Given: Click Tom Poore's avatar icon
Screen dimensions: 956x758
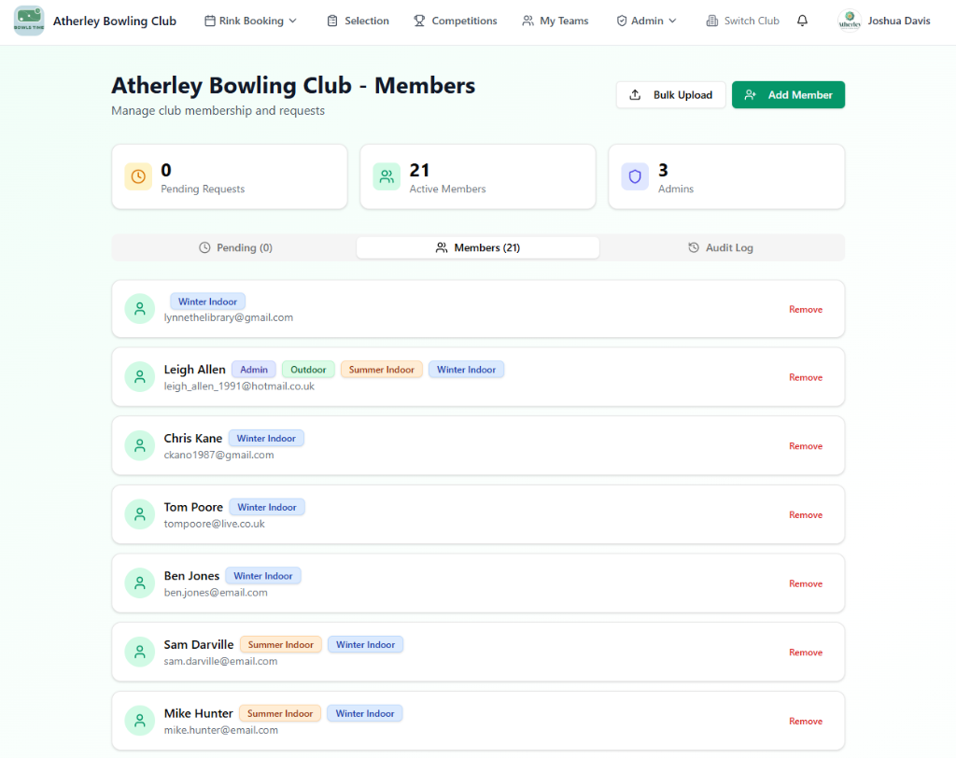Looking at the screenshot, I should pos(140,514).
